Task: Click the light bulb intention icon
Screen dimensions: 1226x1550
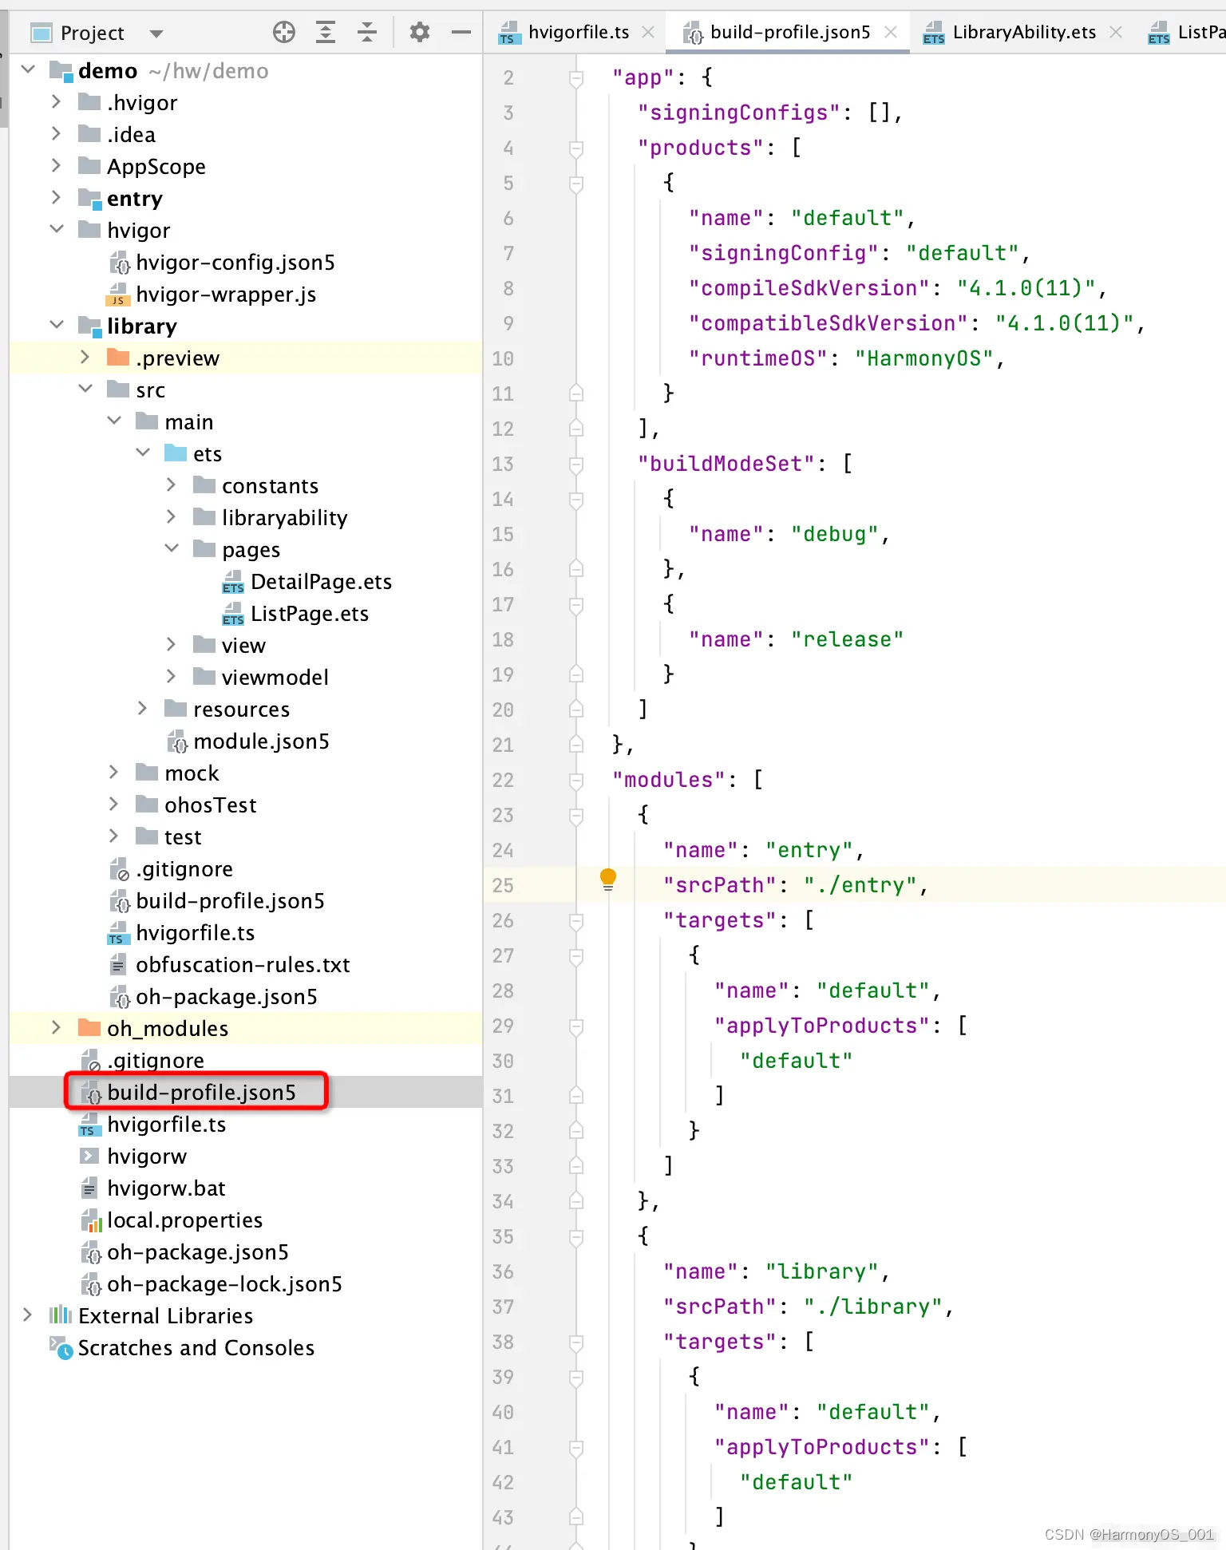Action: 608,880
